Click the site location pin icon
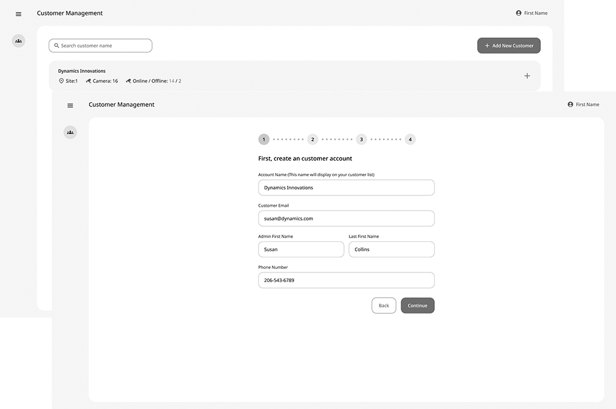The height and width of the screenshot is (409, 616). click(61, 81)
